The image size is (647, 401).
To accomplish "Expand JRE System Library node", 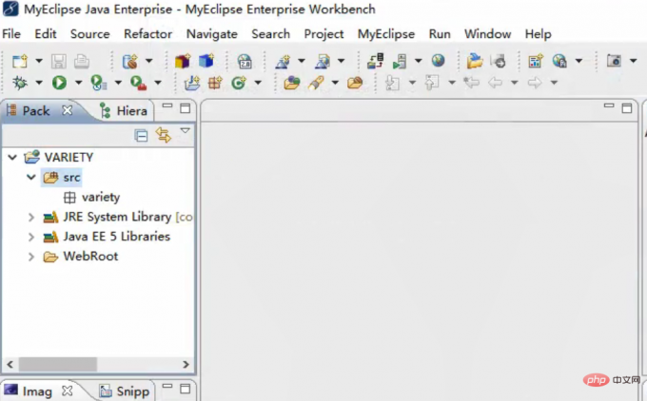I will (x=31, y=217).
